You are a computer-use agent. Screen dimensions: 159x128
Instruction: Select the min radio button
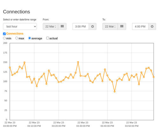click(x=4, y=38)
